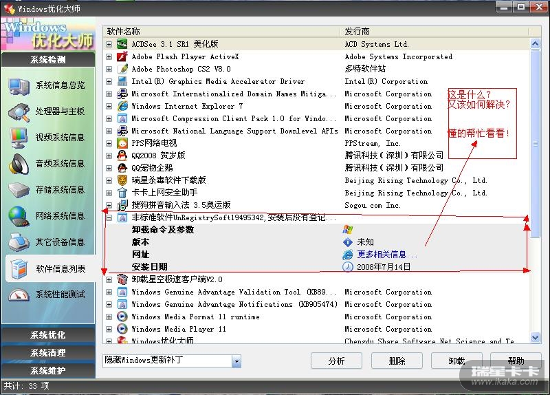
Task: Click the vertical scrollbar thumb
Action: [535, 144]
